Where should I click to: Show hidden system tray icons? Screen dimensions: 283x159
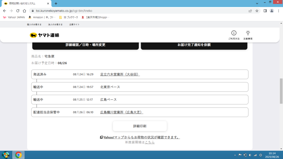click(x=235, y=155)
